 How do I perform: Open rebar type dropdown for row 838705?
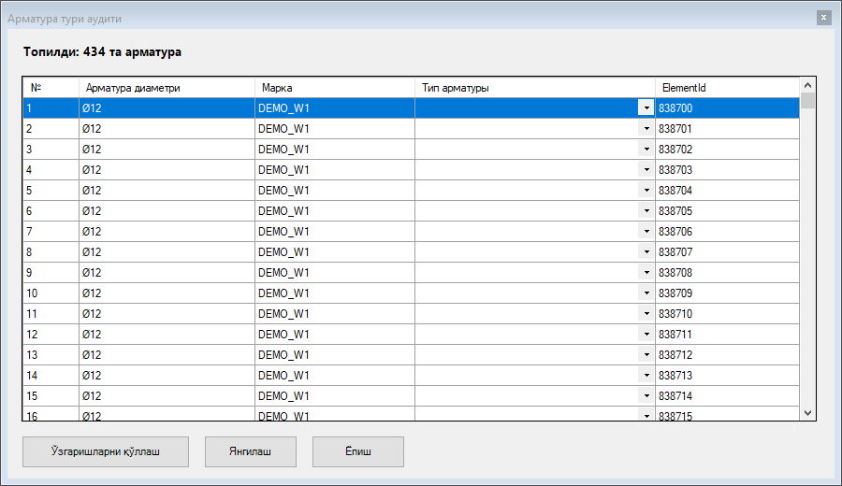pyautogui.click(x=646, y=211)
